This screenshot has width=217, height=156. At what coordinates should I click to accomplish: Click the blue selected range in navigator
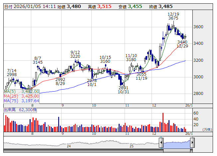coord(177,144)
